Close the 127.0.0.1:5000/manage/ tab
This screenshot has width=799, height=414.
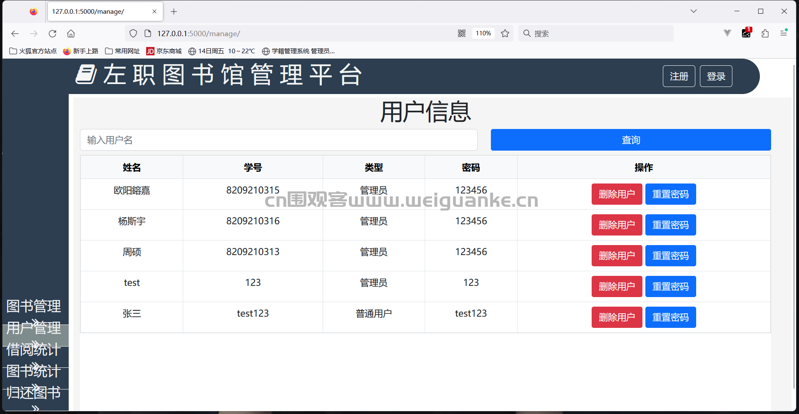[x=154, y=12]
